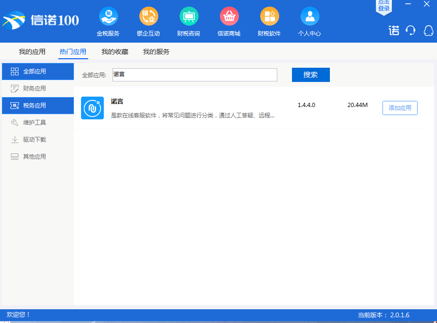437x323 pixels.
Task: Switch to 热门应用 tab
Action: (x=73, y=52)
